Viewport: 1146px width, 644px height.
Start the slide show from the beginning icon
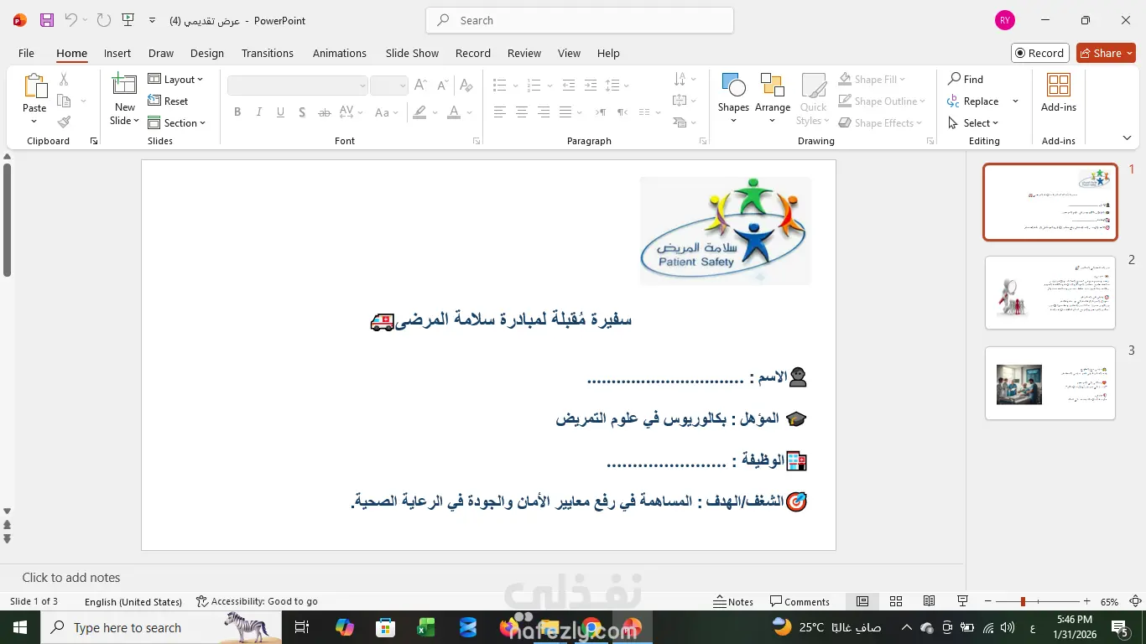[128, 20]
